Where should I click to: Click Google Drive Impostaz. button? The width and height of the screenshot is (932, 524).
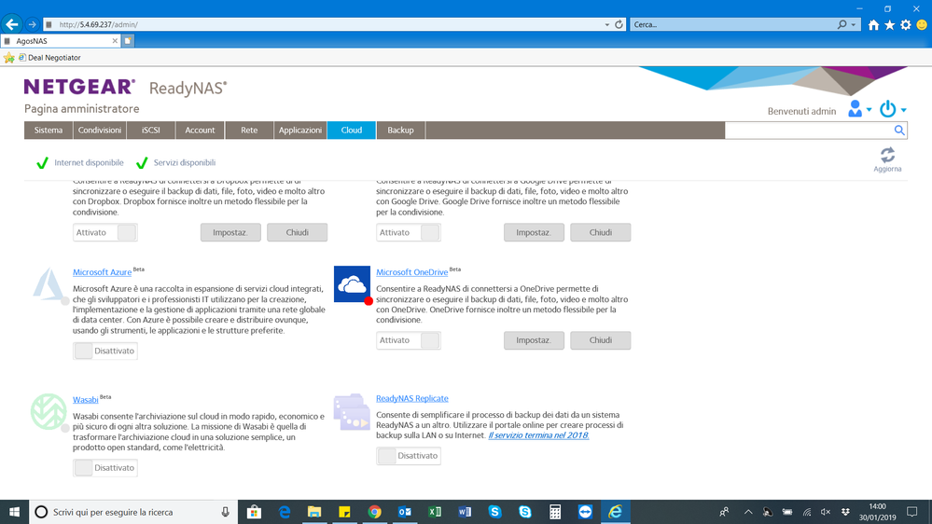point(534,232)
